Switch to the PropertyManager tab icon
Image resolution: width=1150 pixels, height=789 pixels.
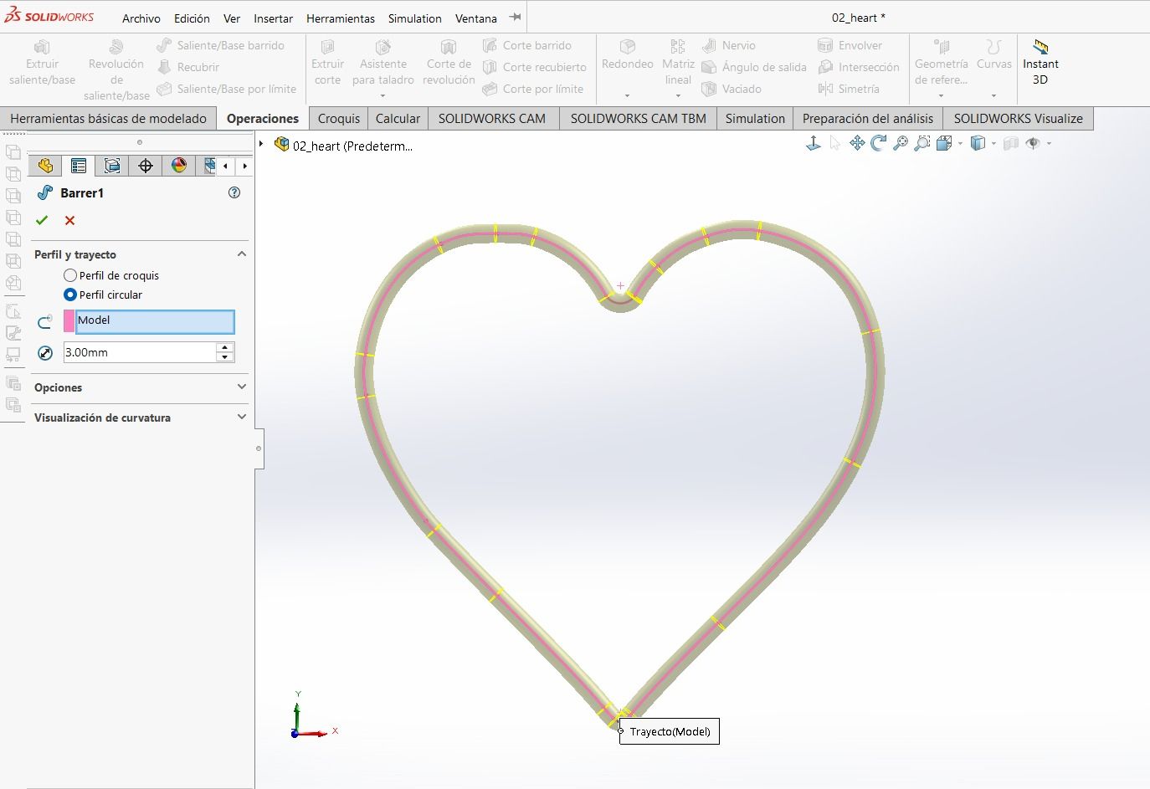coord(79,166)
